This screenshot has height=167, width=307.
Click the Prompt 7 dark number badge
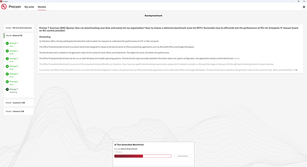point(7,89)
